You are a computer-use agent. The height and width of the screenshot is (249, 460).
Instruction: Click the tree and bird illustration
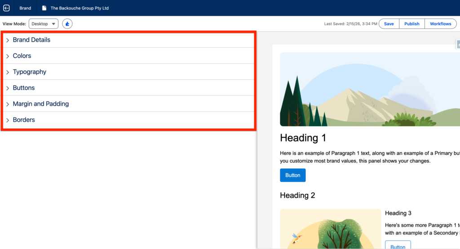pos(330,228)
